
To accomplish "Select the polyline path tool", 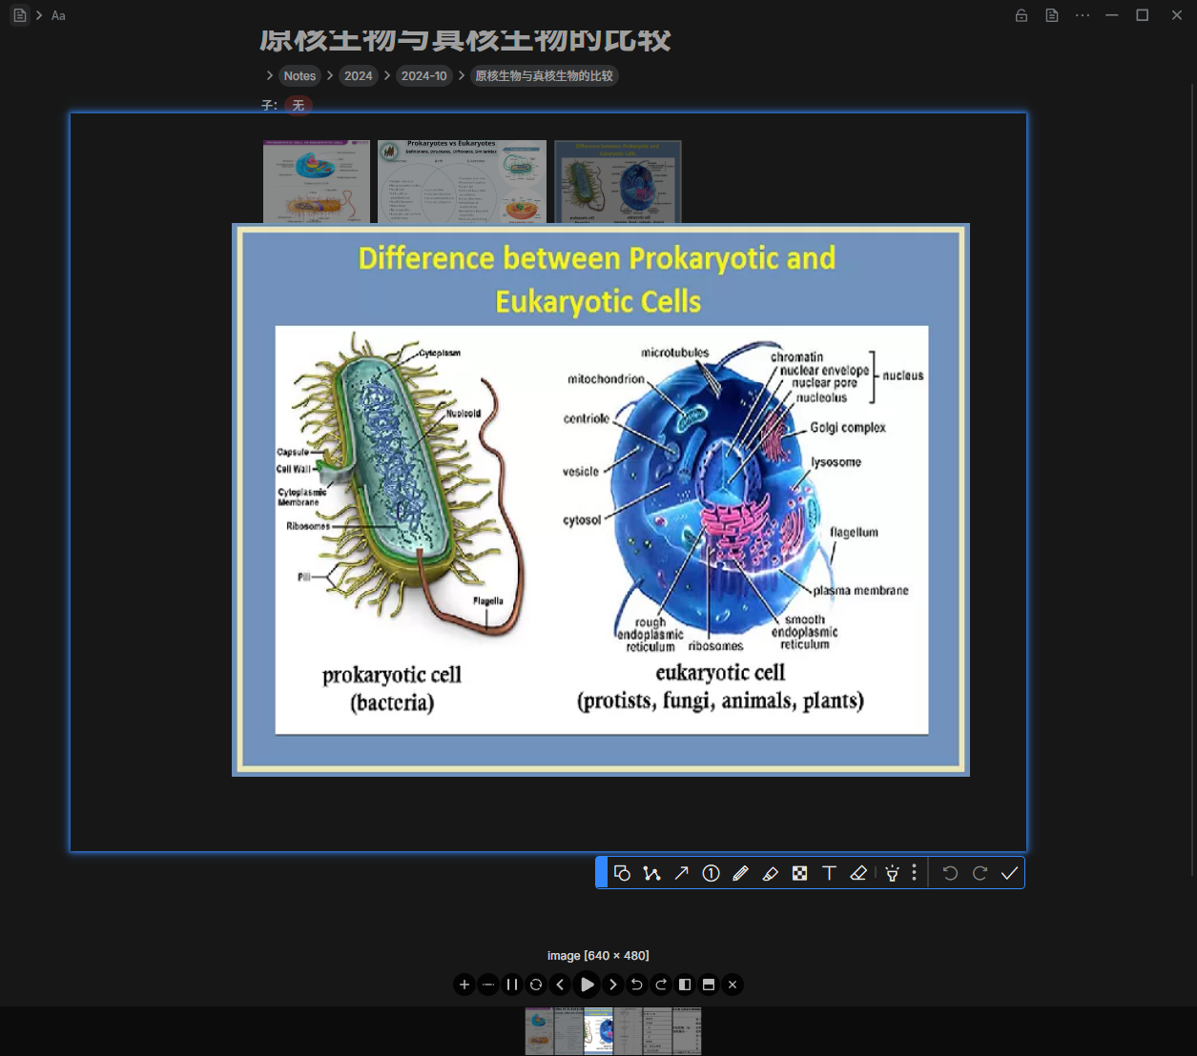I will point(651,873).
